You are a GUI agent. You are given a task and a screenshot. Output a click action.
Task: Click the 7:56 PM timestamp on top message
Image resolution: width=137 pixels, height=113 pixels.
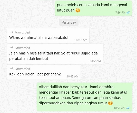(120, 13)
